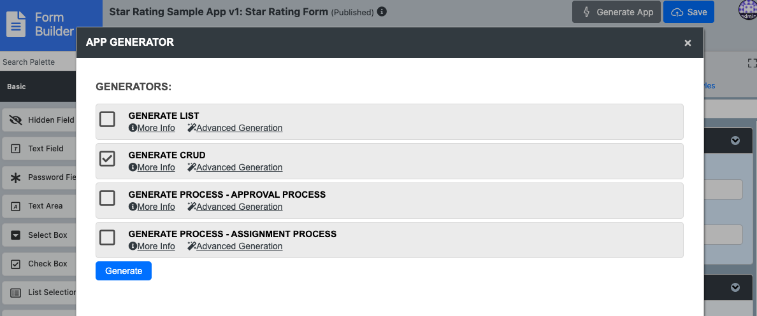Click the Form Builder logo icon

tap(17, 24)
